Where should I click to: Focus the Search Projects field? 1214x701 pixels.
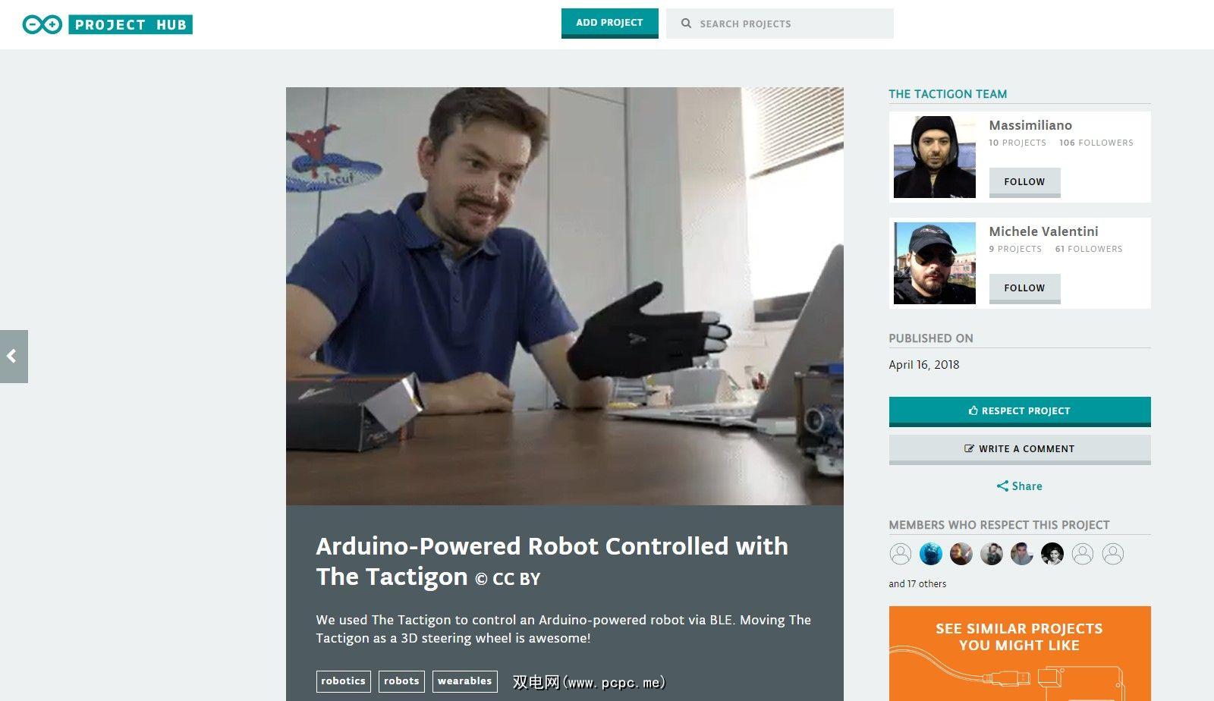pos(779,24)
